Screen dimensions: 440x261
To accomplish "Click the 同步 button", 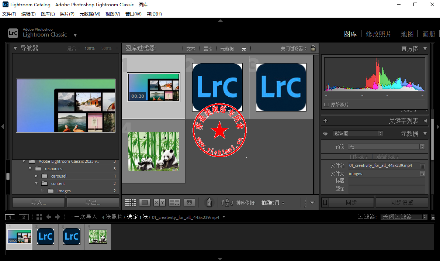I will pyautogui.click(x=351, y=202).
